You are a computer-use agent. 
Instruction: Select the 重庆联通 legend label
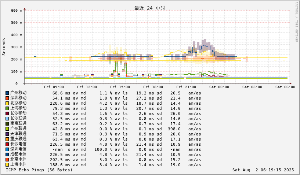(18, 139)
